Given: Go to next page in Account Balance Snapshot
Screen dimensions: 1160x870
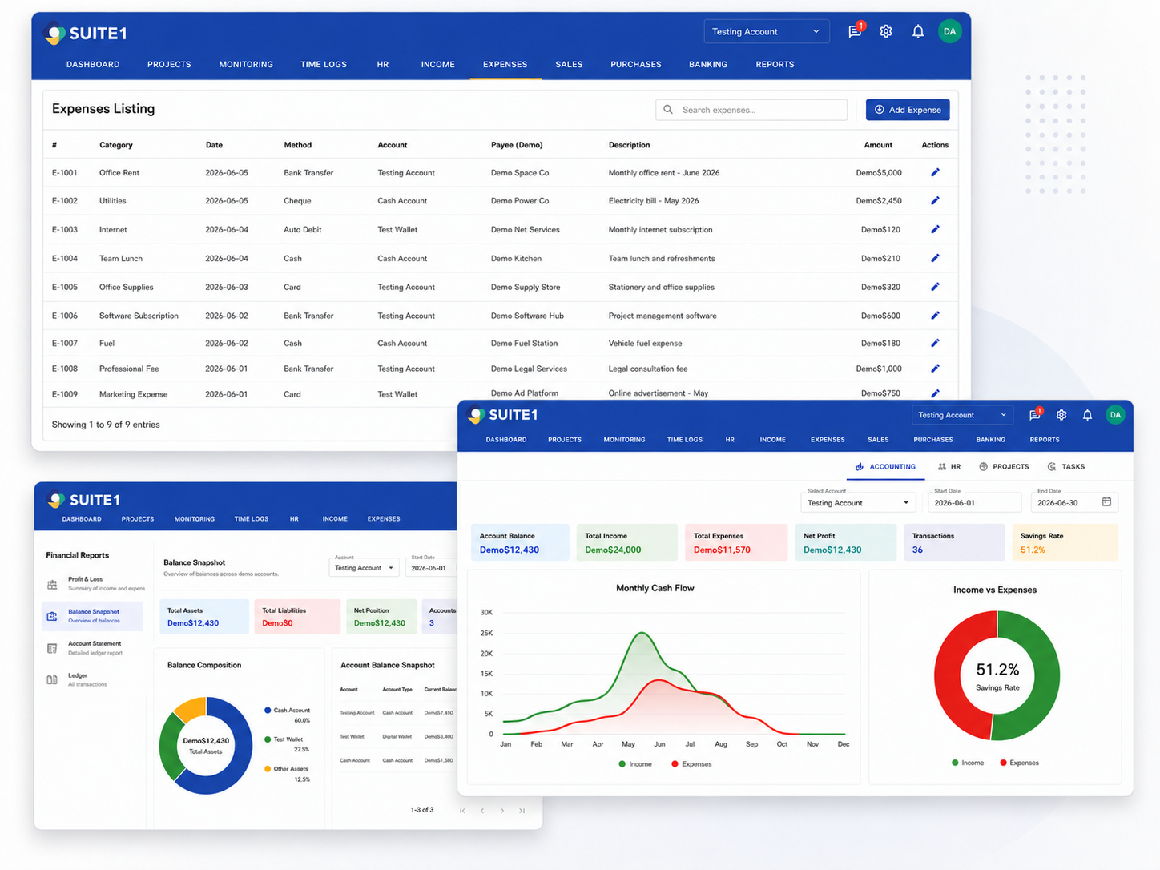Looking at the screenshot, I should (x=502, y=811).
